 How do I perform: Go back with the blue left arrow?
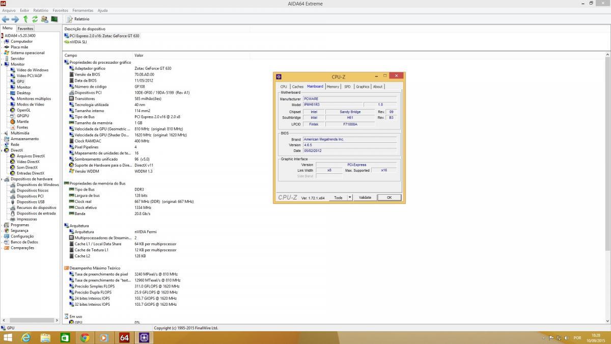pyautogui.click(x=6, y=19)
